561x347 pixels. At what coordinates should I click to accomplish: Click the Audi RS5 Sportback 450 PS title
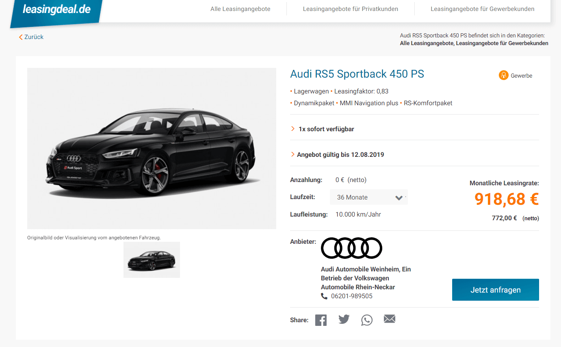point(357,74)
